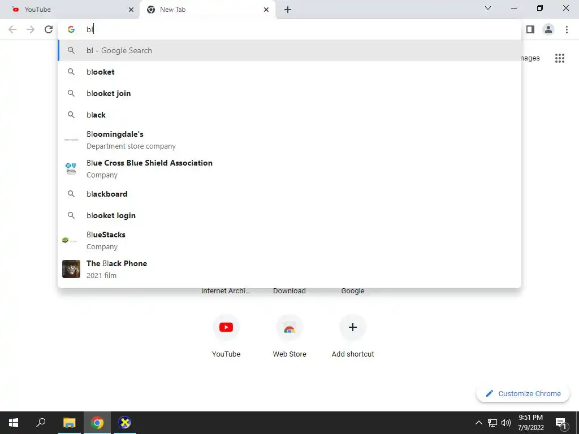Screen dimensions: 579x434
Task: Select Blue Cross Blue Shield Association suggestion
Action: click(289, 168)
